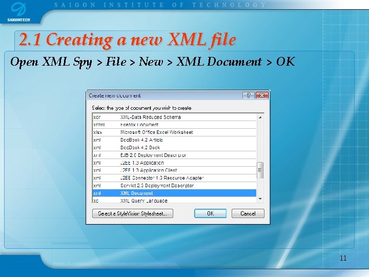Viewport: 369px width, 277px height.
Task: Click the list scrollbar up arrow
Action: pos(260,117)
